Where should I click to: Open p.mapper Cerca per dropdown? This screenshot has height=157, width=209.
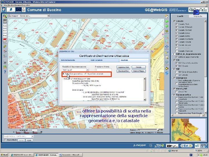pos(48,16)
